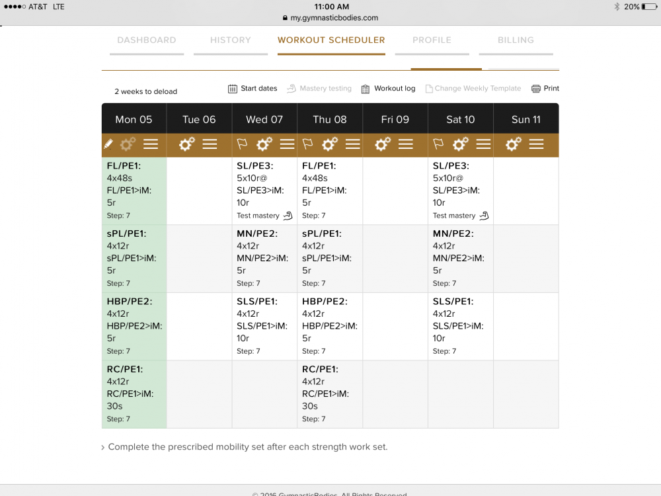Click Test mastery text on Wed 07
The width and height of the screenshot is (661, 496).
(x=258, y=216)
